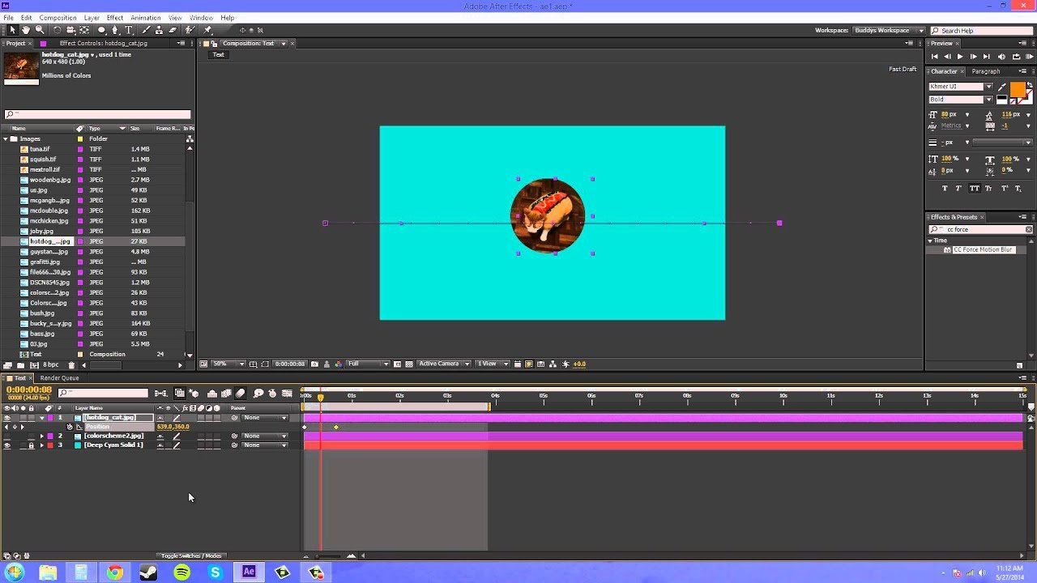Select the Rotation tool
This screenshot has width=1037, height=583.
click(57, 29)
